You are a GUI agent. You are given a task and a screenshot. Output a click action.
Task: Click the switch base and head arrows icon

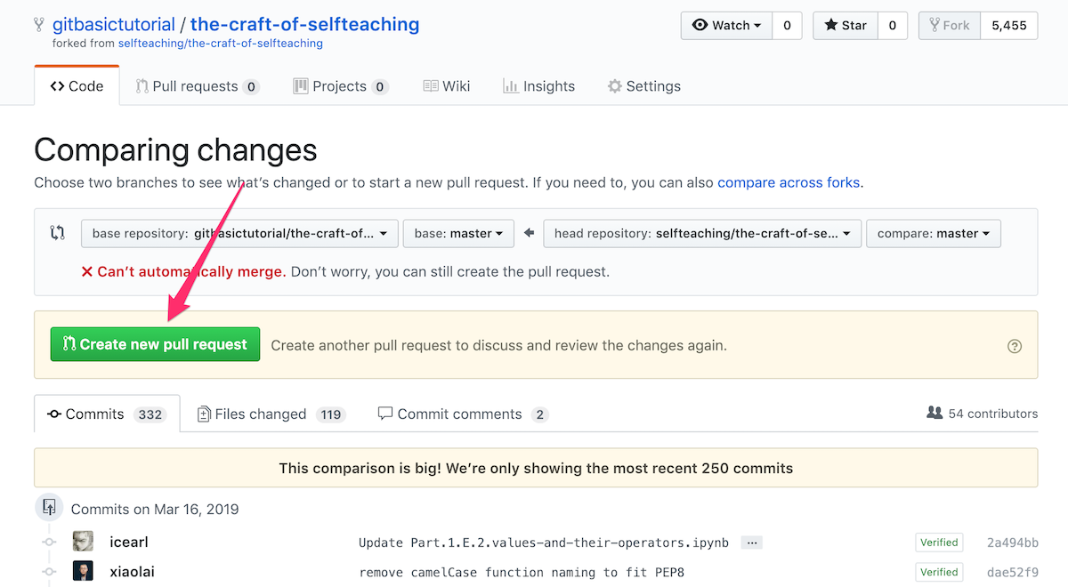click(57, 233)
